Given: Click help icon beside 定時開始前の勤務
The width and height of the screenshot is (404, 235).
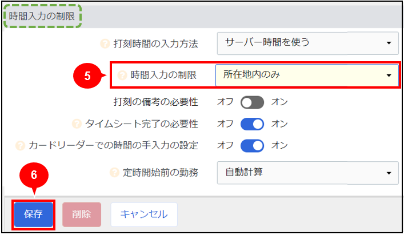Looking at the screenshot, I should pyautogui.click(x=114, y=172).
